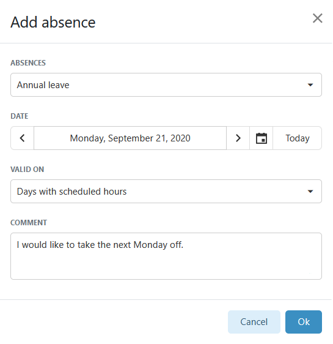This screenshot has width=333, height=344.
Task: Cancel adding the absence
Action: [254, 322]
